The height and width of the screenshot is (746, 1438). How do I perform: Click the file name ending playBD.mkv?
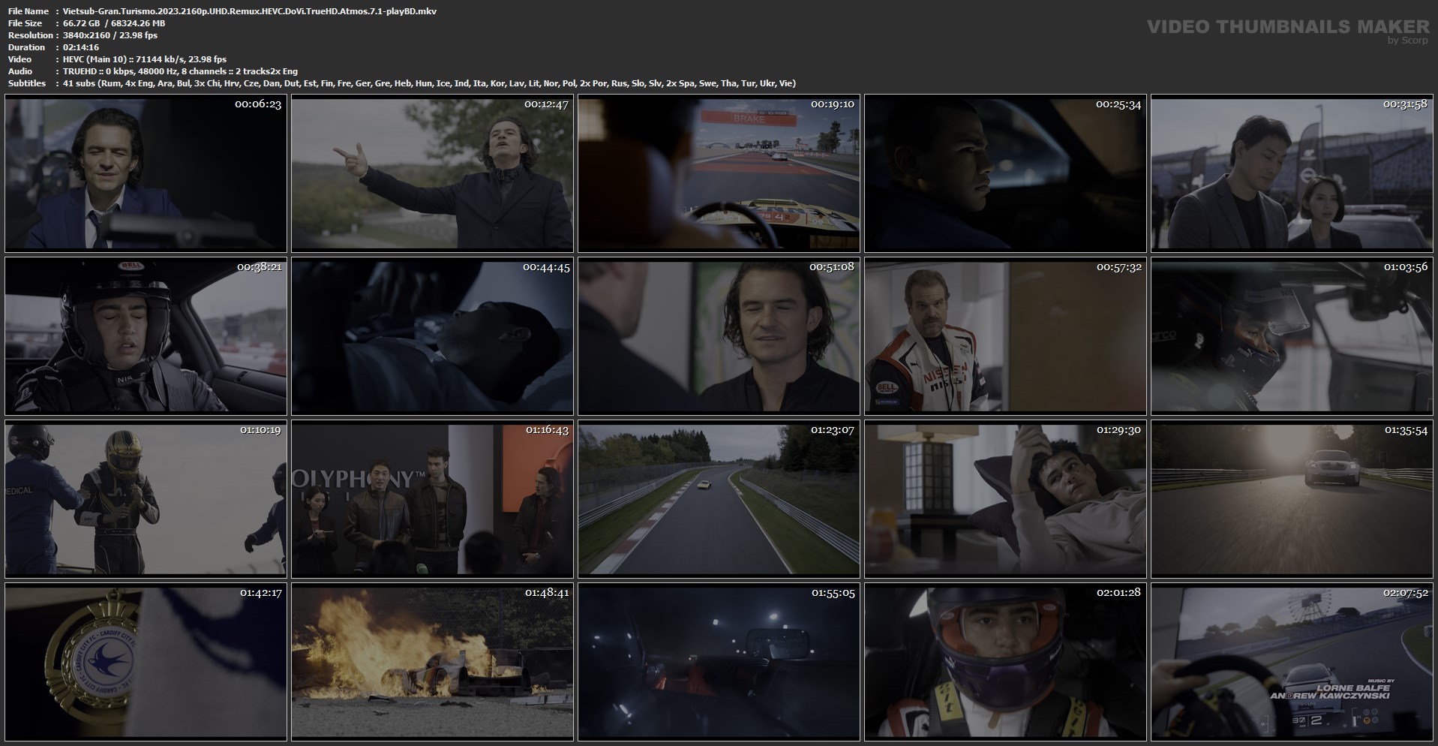250,11
